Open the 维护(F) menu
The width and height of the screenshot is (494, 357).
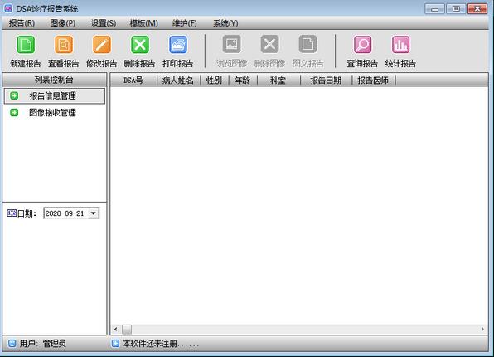tap(184, 23)
